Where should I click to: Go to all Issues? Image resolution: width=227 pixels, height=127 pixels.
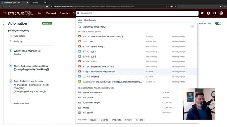click(x=93, y=120)
